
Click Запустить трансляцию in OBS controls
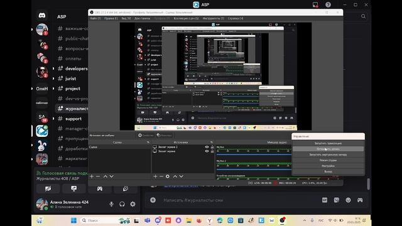(328, 143)
